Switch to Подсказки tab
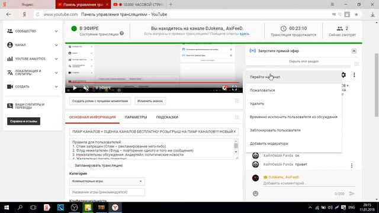 tap(167, 117)
